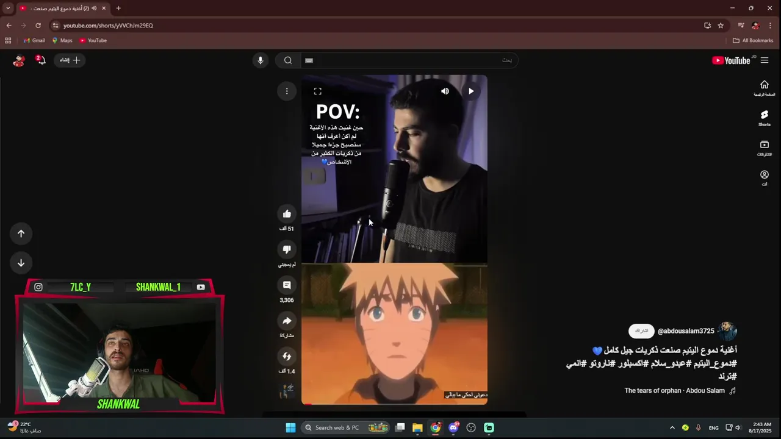781x439 pixels.
Task: Dislike the Short with the thumbs-down icon
Action: tap(287, 249)
